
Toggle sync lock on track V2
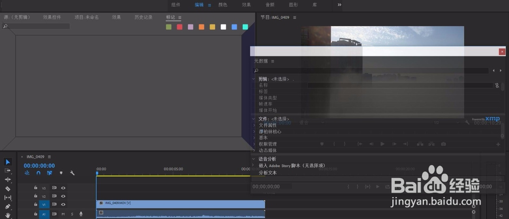pyautogui.click(x=54, y=196)
